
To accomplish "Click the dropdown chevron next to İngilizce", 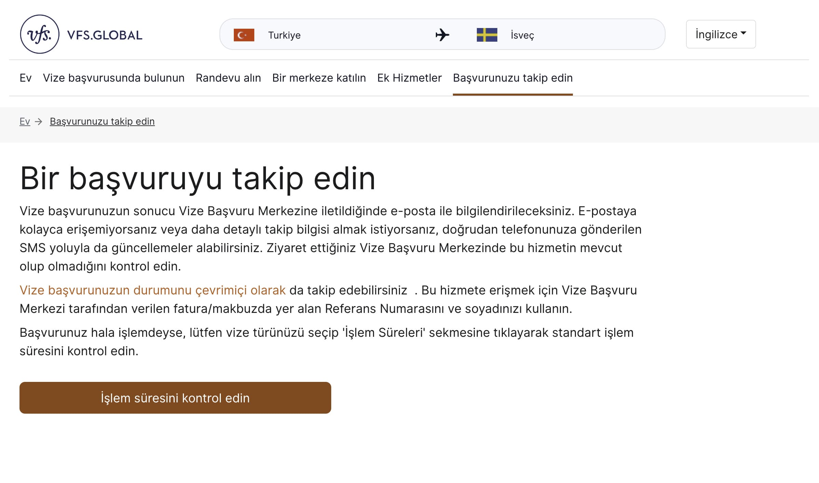I will pos(744,33).
